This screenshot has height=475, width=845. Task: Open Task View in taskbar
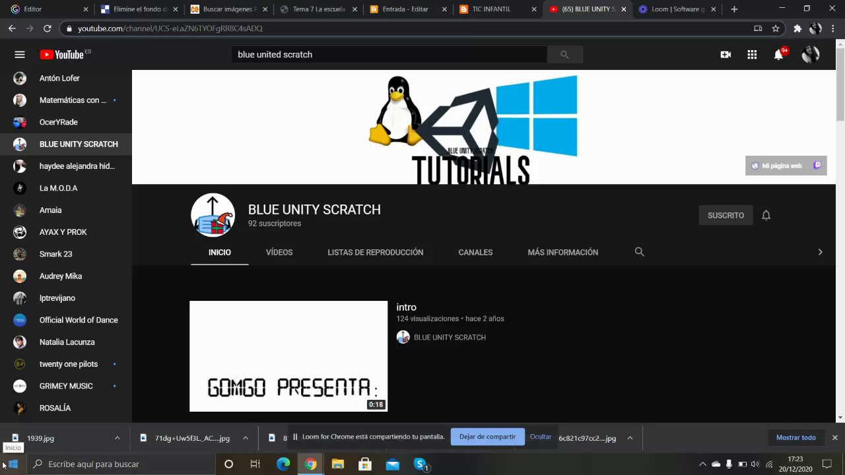(x=255, y=464)
